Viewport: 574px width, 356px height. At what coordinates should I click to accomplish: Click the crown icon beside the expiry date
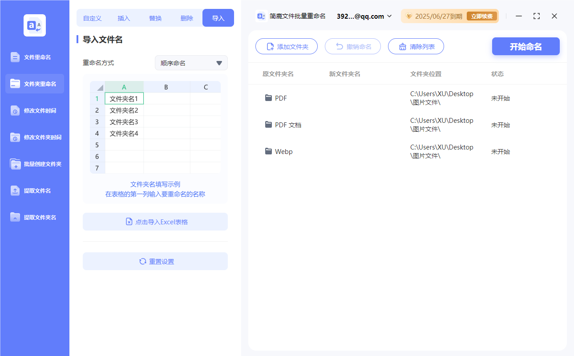click(x=408, y=16)
